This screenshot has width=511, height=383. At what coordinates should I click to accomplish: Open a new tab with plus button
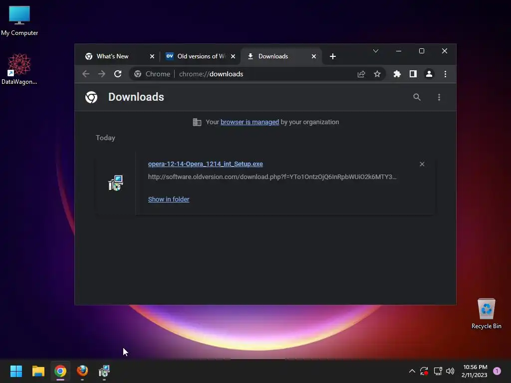(333, 56)
